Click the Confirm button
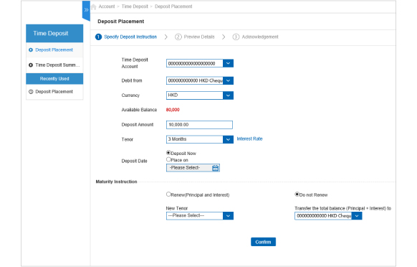The image size is (417, 267). click(263, 242)
